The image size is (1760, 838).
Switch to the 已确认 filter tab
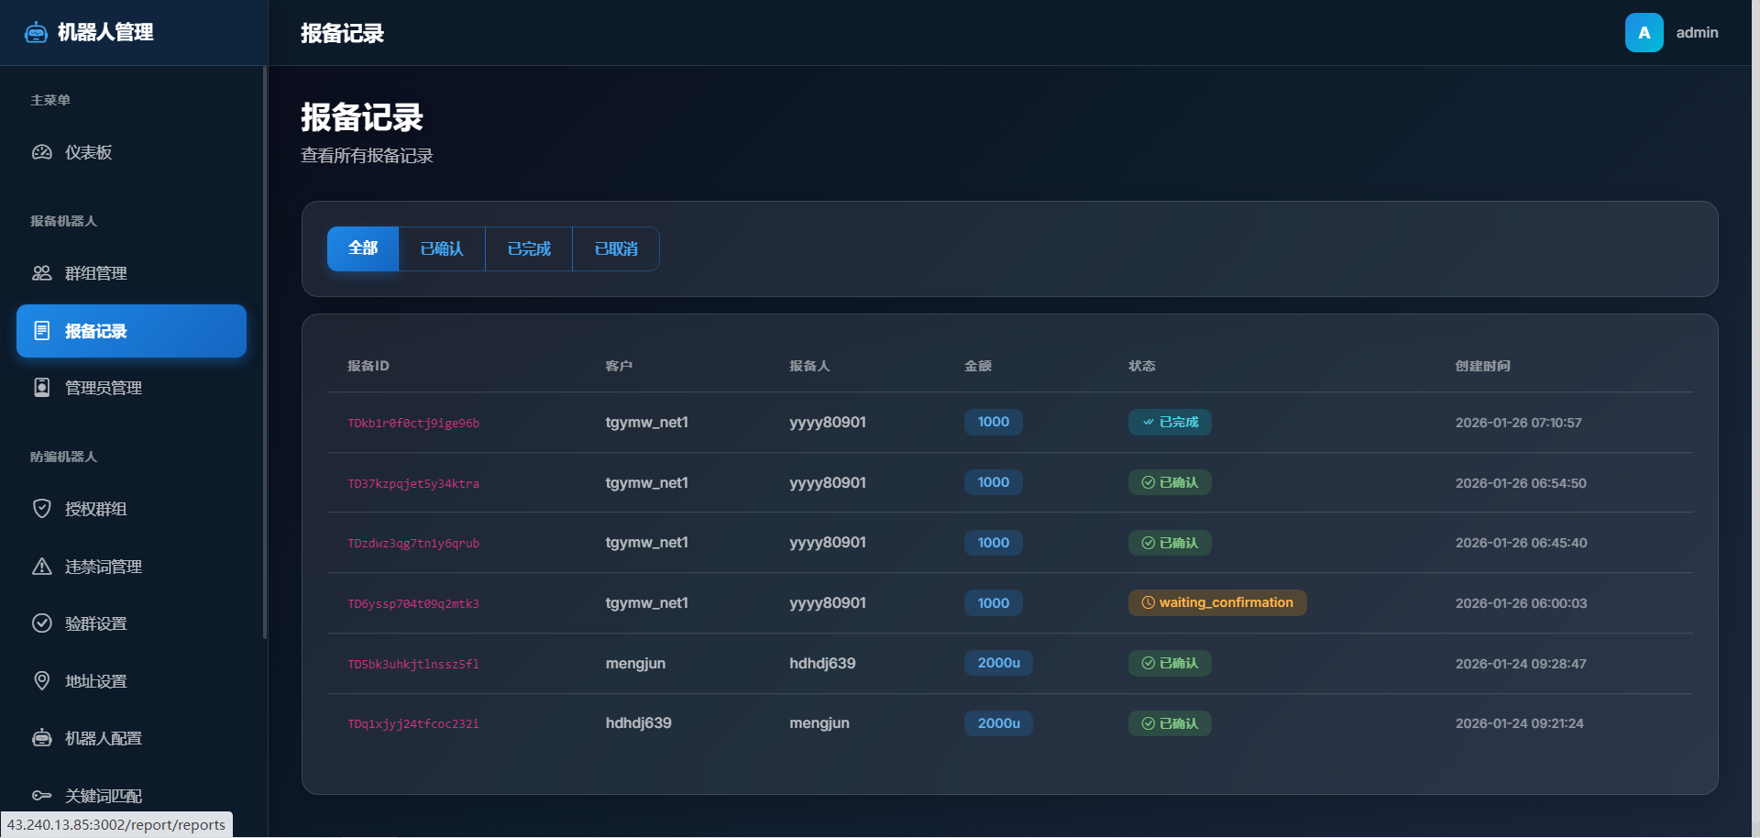coord(442,248)
